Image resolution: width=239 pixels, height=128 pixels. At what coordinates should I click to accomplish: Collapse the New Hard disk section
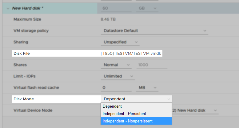point(8,9)
